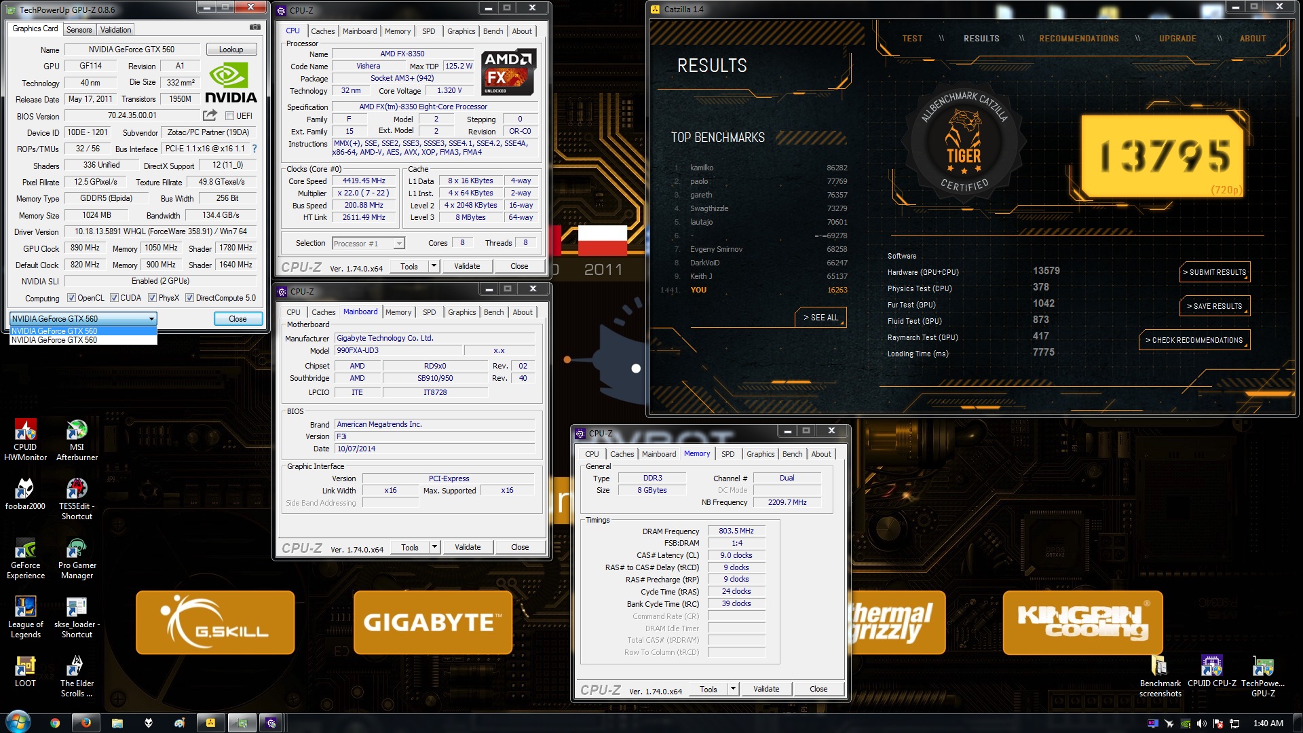Open the GPU selection dropdown in GPU-Z

(83, 319)
